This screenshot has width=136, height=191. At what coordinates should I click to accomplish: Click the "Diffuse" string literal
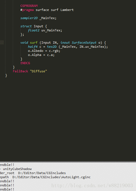39,71
